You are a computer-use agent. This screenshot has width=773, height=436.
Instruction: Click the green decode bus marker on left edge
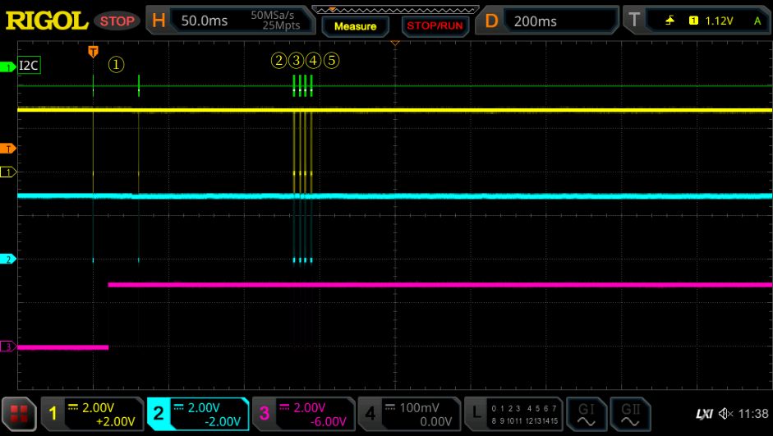pyautogui.click(x=8, y=67)
